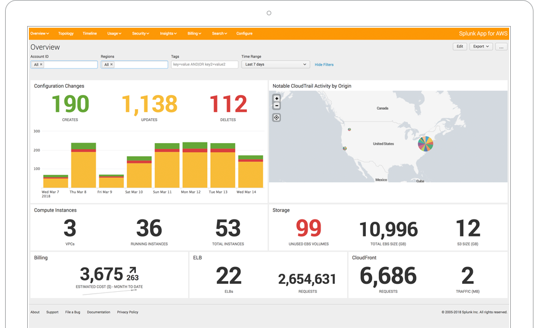Screen dimensions: 538x328
Task: Click the billing cost sparkline
Action: point(110,292)
